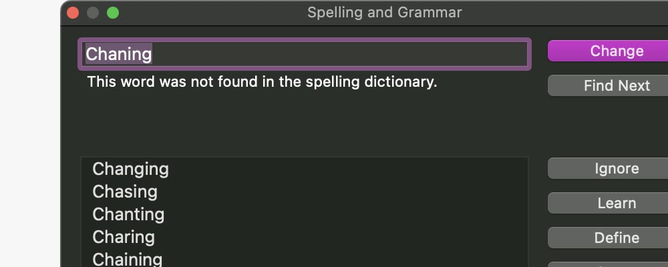Click the green zoom window button
Image resolution: width=668 pixels, height=267 pixels.
pyautogui.click(x=113, y=13)
